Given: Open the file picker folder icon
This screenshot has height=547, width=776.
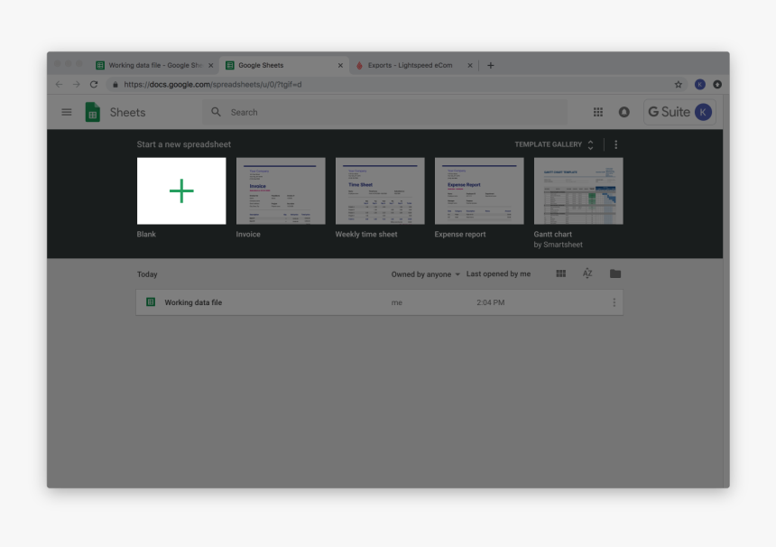Looking at the screenshot, I should pos(614,273).
